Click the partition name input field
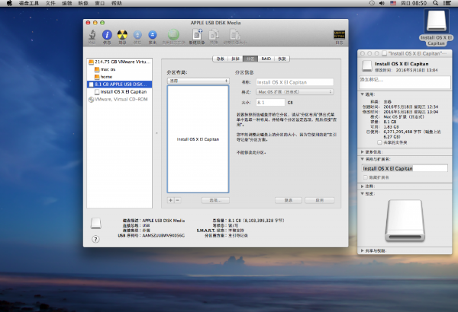Screen dimensions: 458x312 (x=295, y=82)
